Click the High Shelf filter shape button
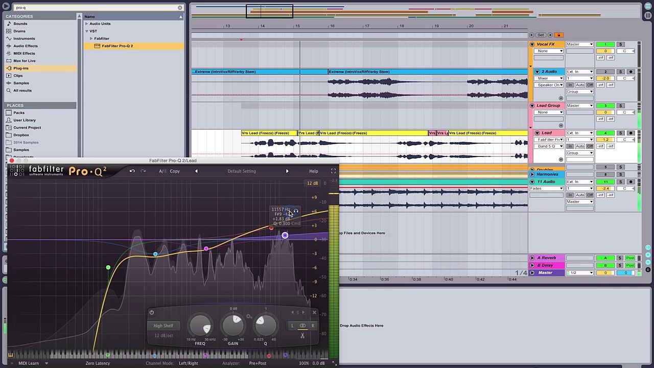 click(163, 326)
